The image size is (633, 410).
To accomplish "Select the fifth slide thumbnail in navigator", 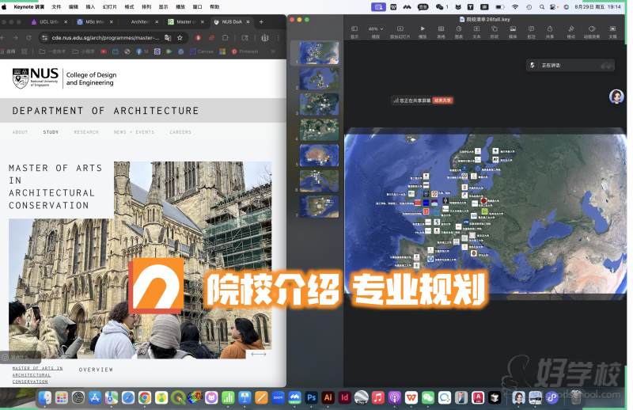I will click(319, 154).
